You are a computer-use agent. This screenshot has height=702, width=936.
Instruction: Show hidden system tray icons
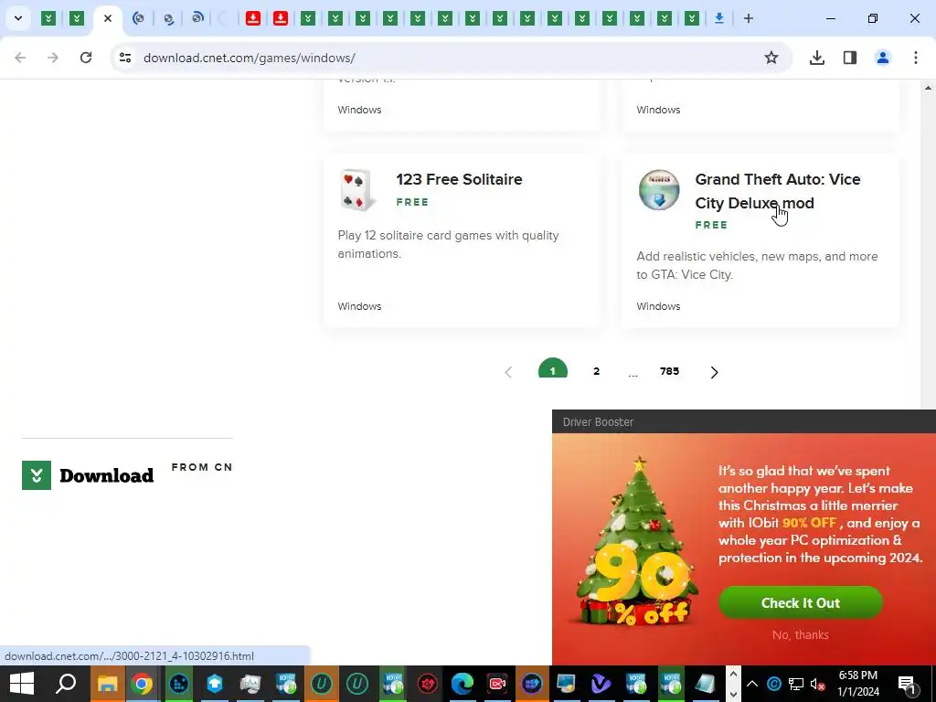[x=752, y=684]
